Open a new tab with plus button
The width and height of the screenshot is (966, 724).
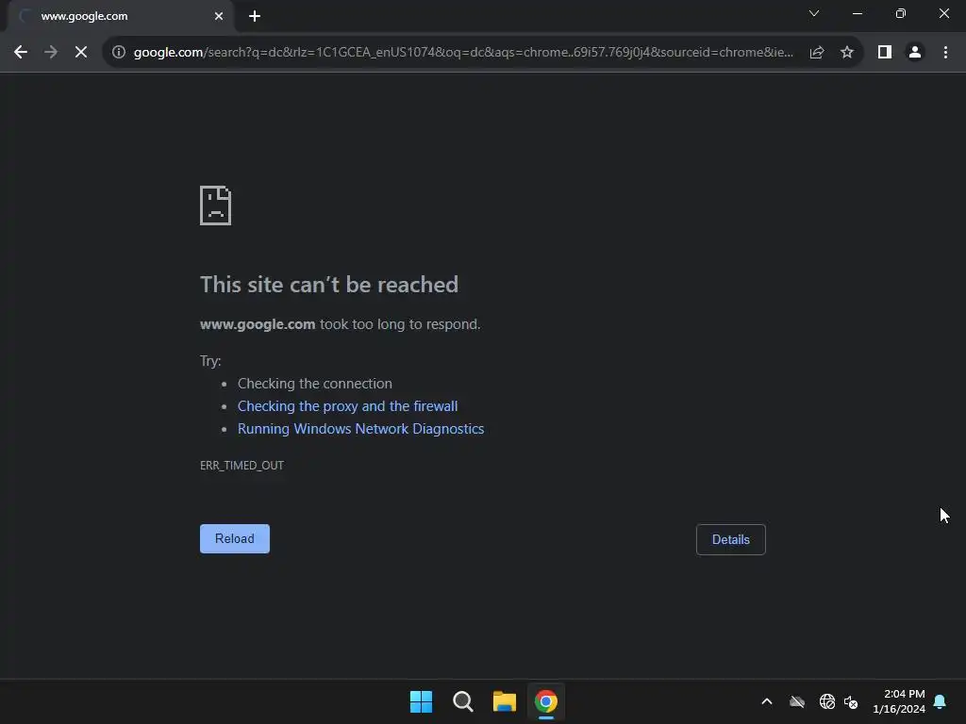click(x=255, y=16)
